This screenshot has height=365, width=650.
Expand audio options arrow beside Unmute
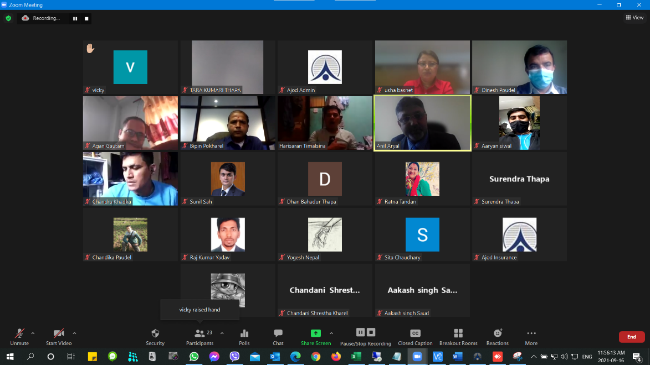coord(33,333)
